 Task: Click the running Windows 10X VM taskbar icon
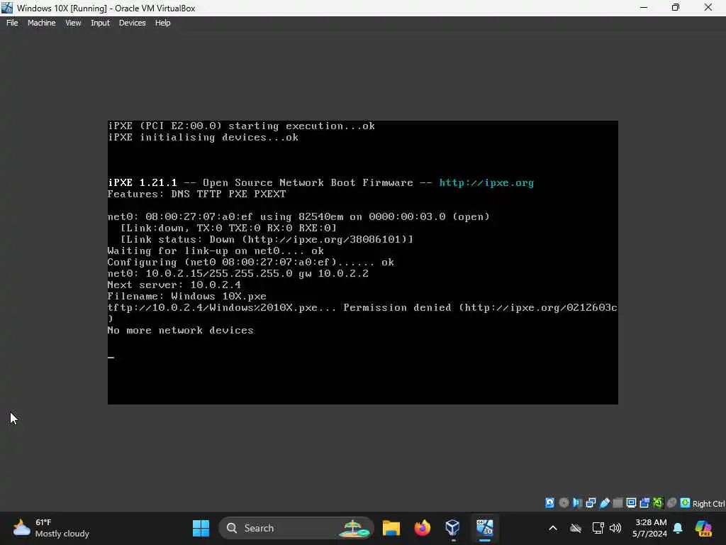485,528
